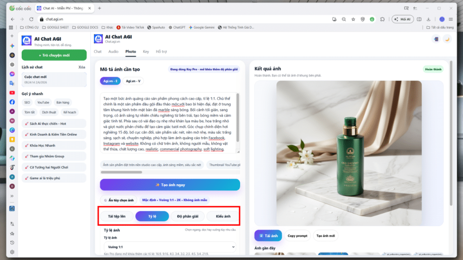
Task: Select Kiểu ảnh option tab
Action: point(223,216)
